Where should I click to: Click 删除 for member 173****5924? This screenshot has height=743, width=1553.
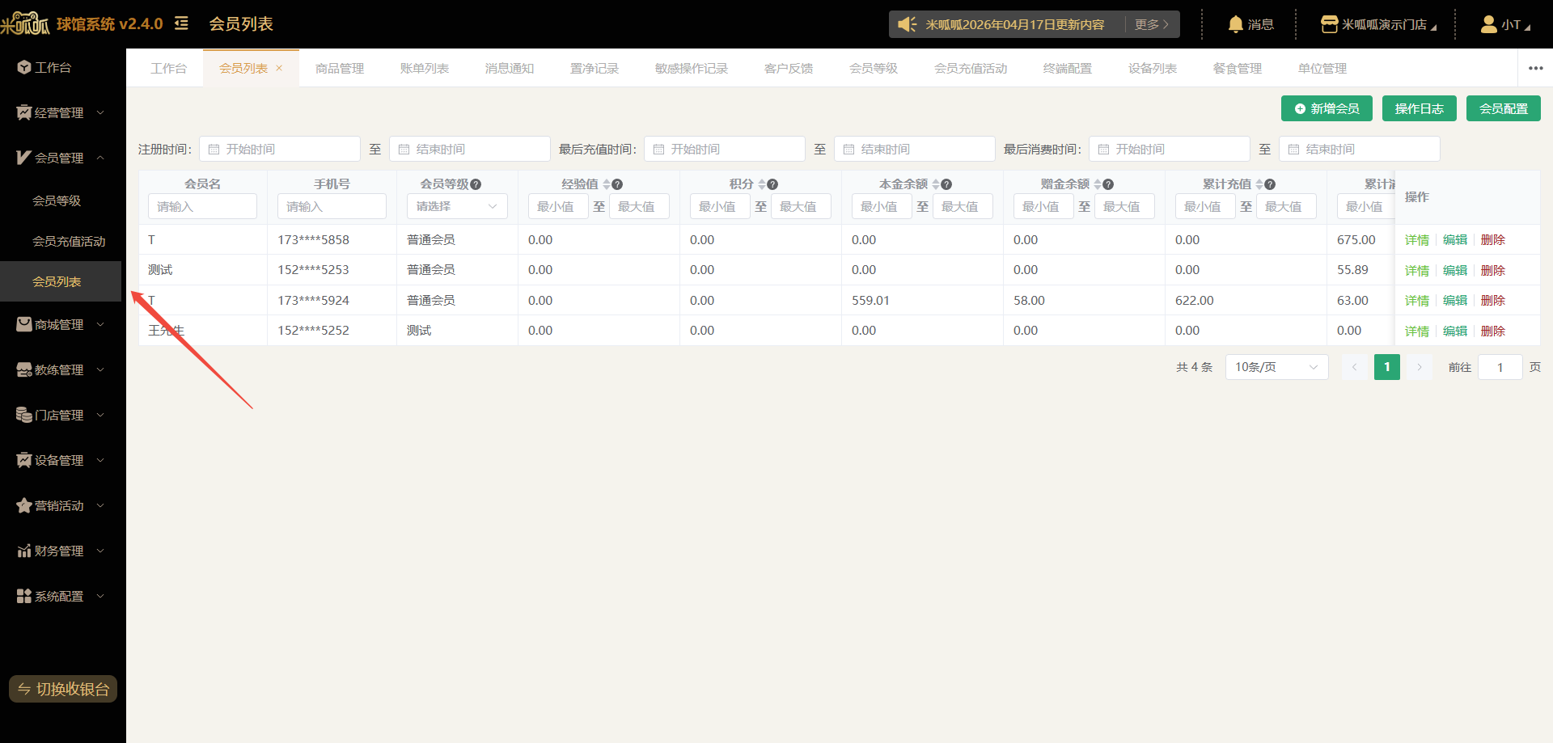[x=1492, y=301]
